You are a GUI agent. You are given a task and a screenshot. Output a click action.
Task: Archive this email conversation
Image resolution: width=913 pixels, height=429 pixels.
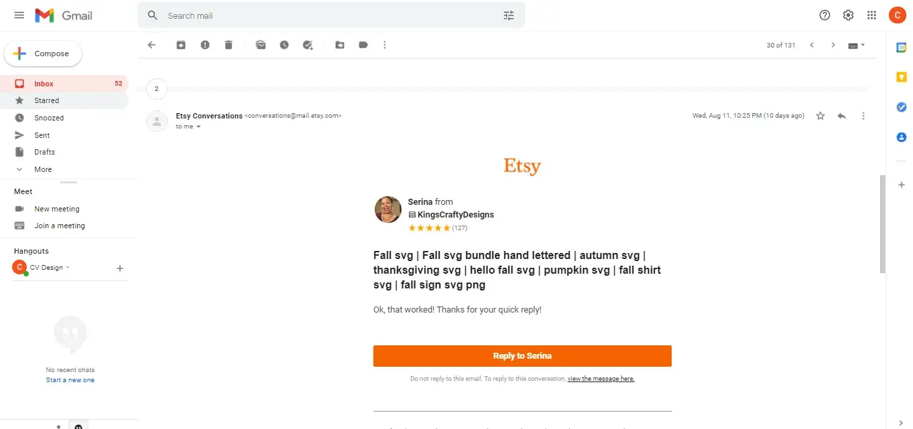click(x=181, y=45)
